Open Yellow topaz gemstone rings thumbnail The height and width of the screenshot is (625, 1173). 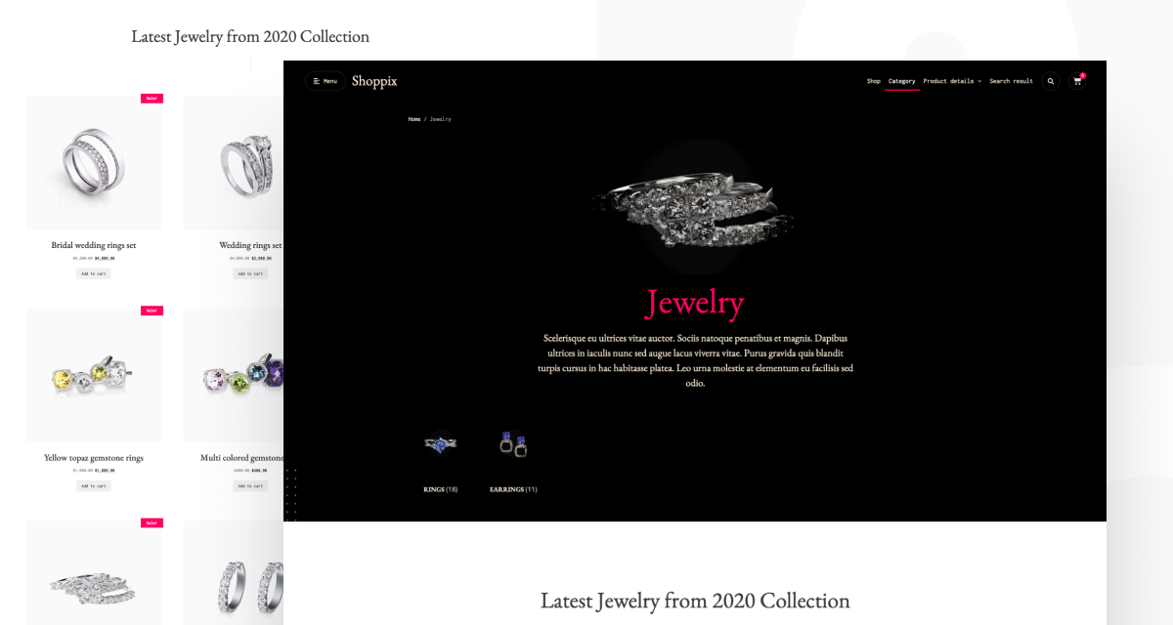coord(94,375)
